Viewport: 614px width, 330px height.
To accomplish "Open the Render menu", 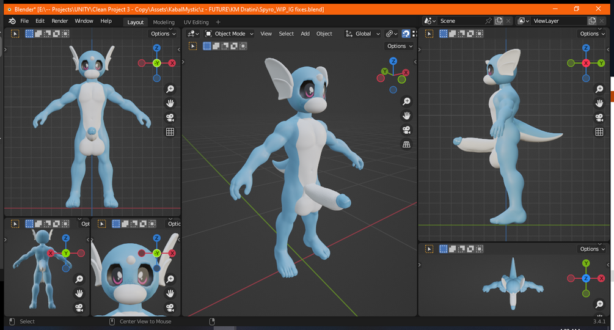I will [x=59, y=21].
